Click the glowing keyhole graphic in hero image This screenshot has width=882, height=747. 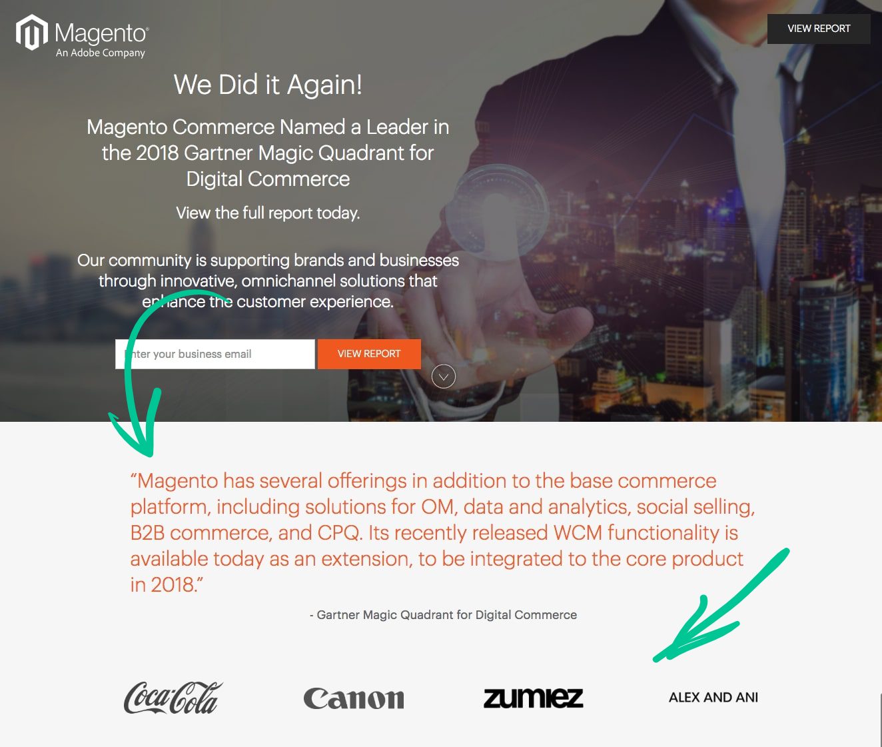497,203
